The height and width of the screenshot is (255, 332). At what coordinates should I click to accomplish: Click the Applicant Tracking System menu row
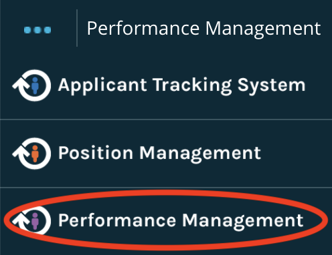point(166,85)
